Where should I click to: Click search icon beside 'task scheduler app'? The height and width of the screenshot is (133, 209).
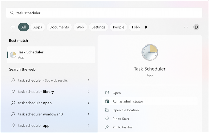[x=13, y=125]
